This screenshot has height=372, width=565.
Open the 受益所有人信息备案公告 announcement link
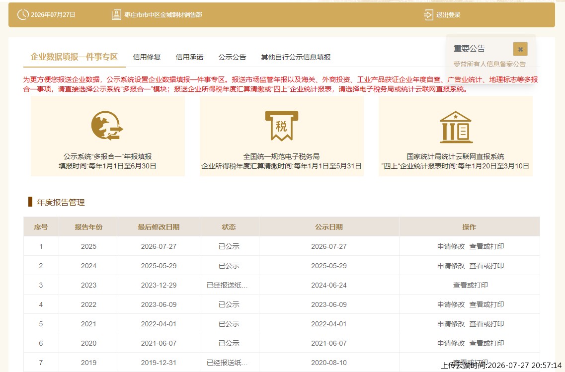point(489,64)
